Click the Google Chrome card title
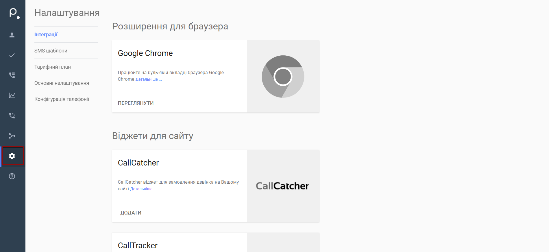 pos(145,53)
